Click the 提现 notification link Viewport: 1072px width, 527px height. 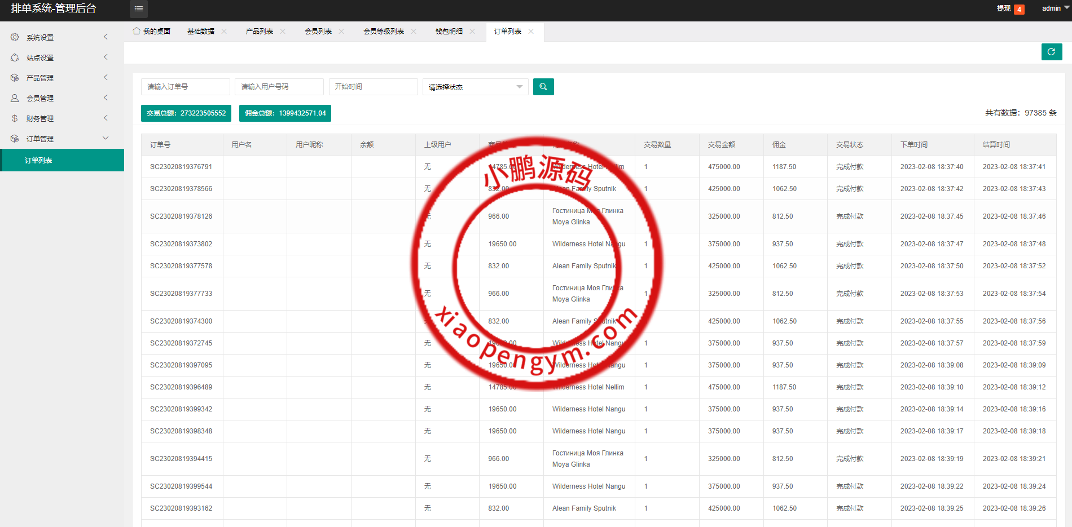1004,8
